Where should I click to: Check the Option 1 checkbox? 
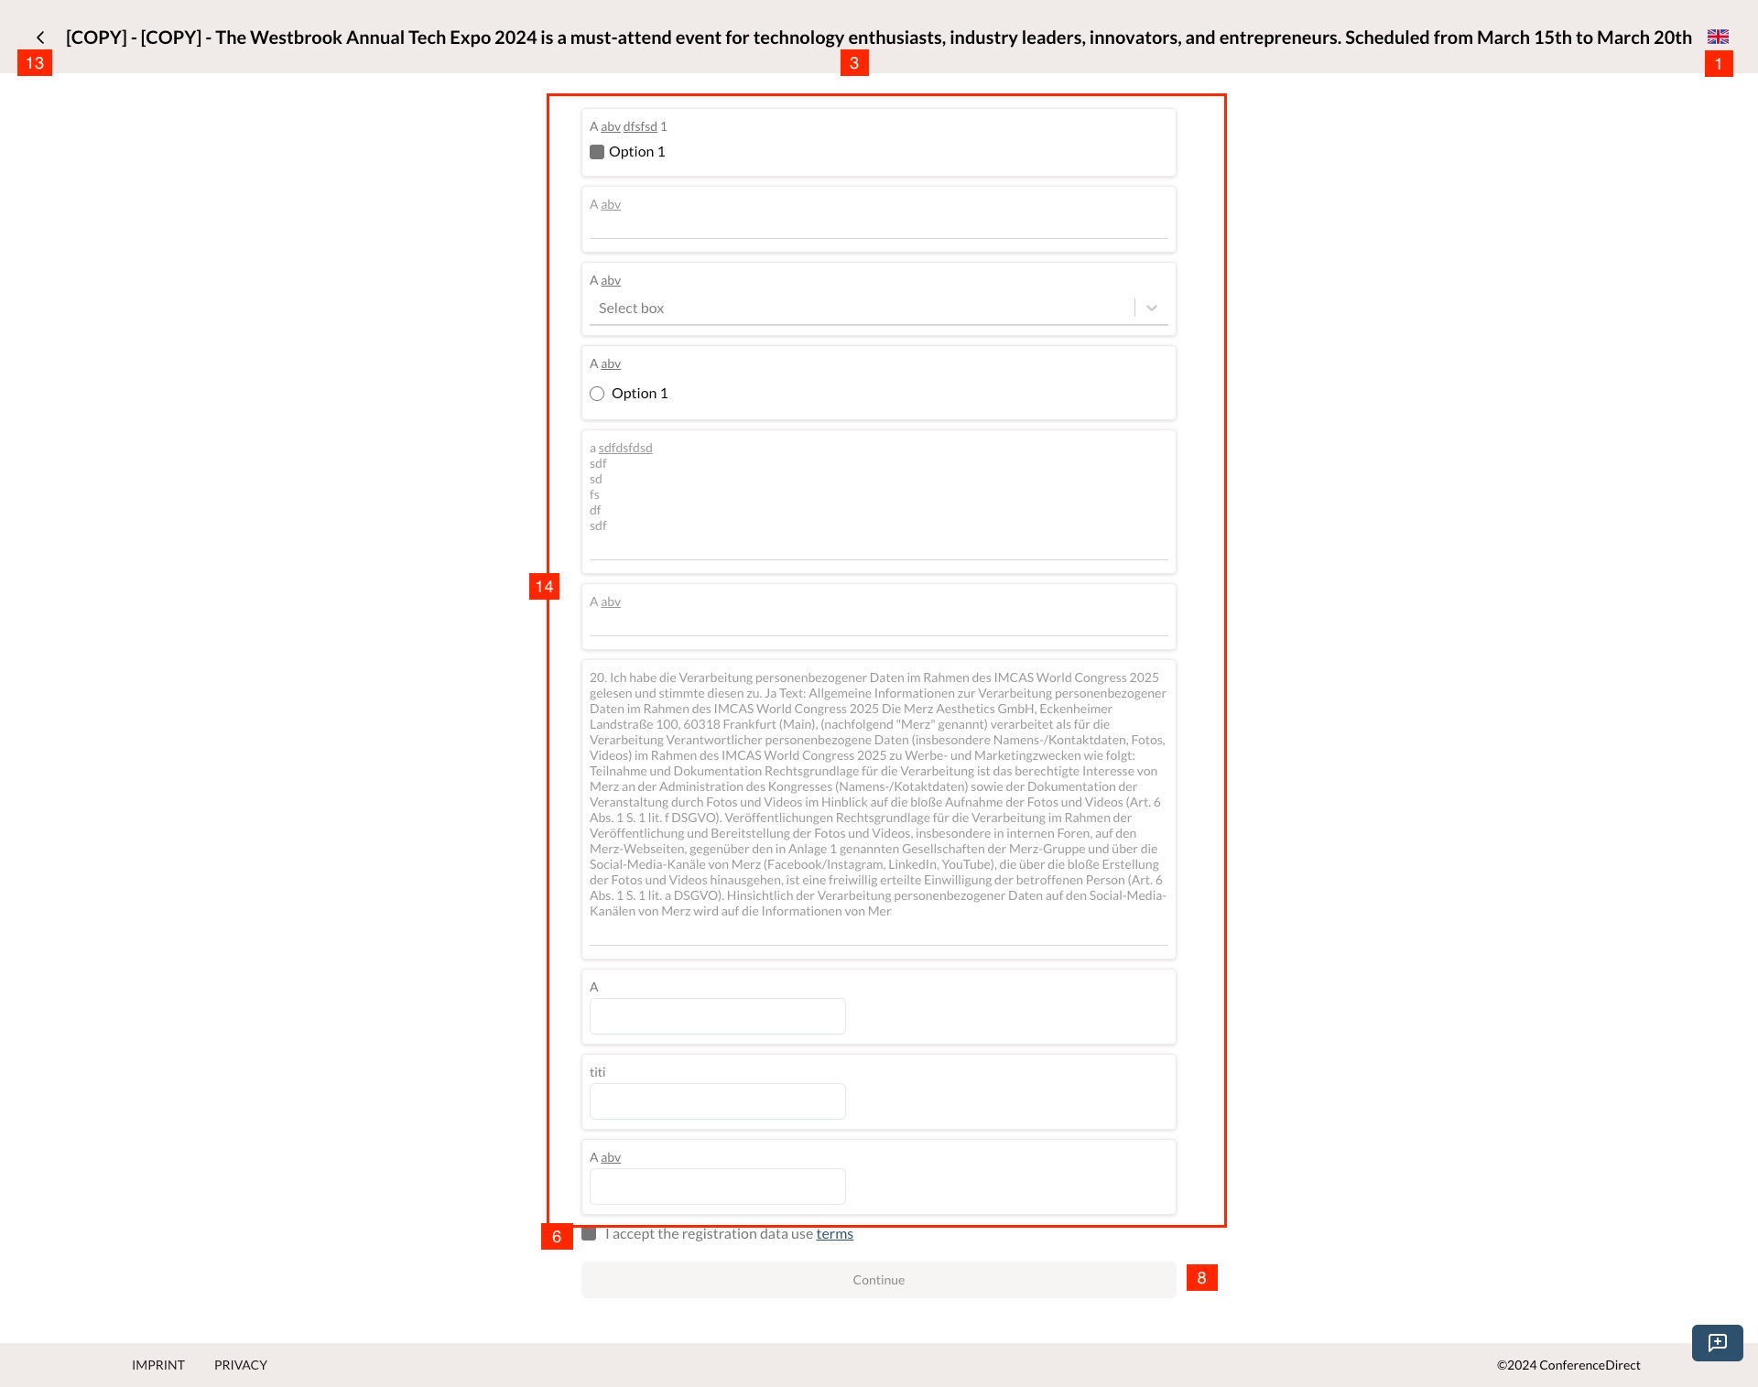[x=597, y=152]
